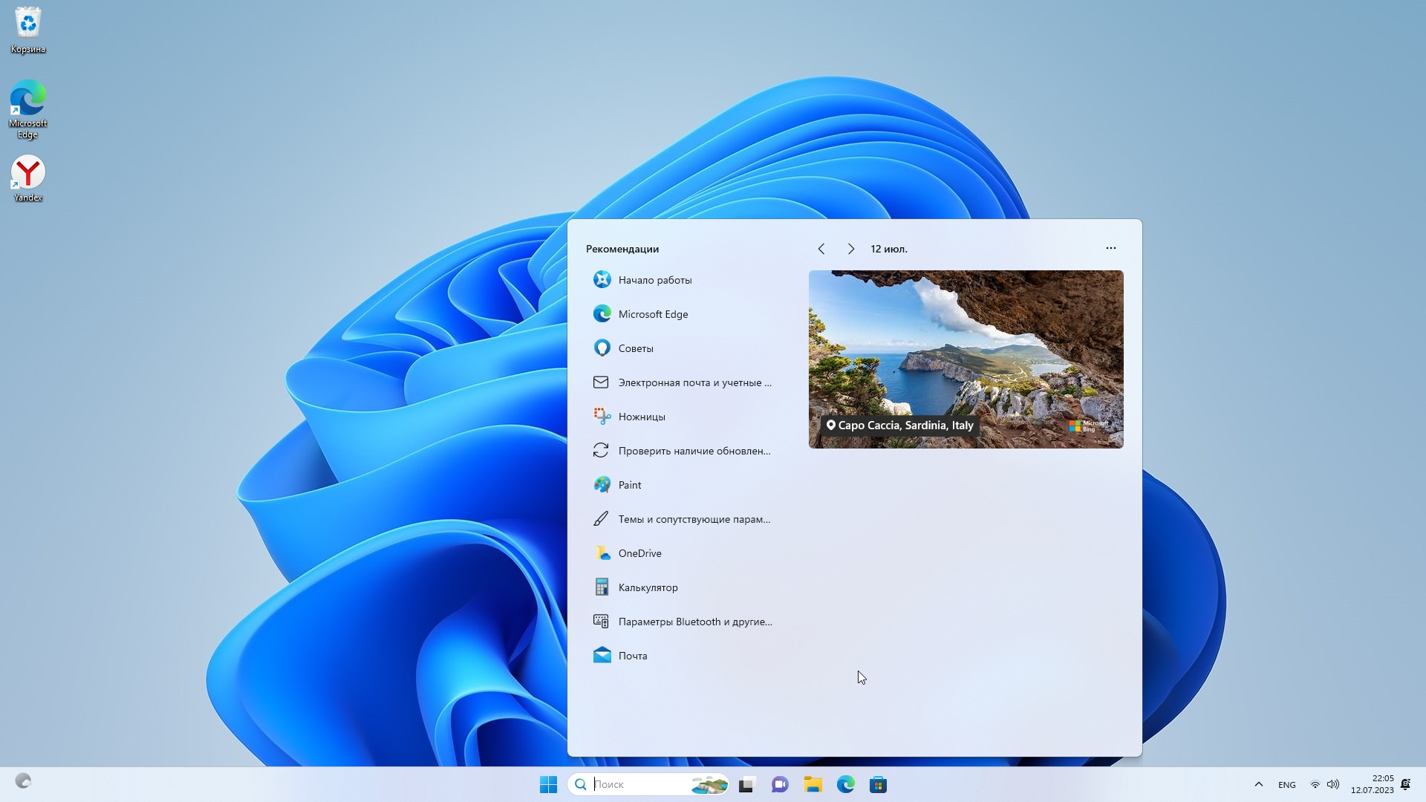Open the volume control in tray
The image size is (1426, 802).
pos(1333,784)
